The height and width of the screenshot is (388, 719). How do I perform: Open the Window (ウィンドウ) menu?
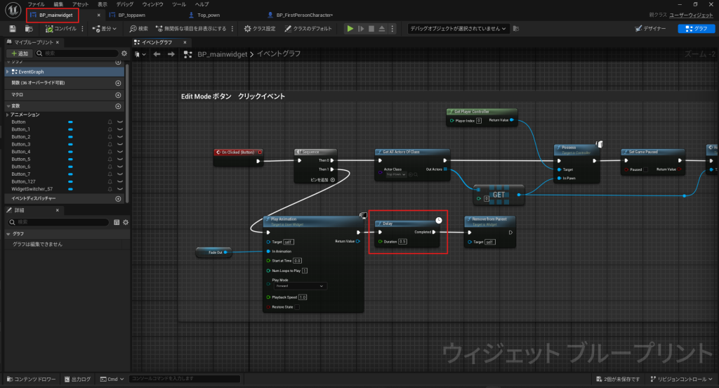coord(152,4)
